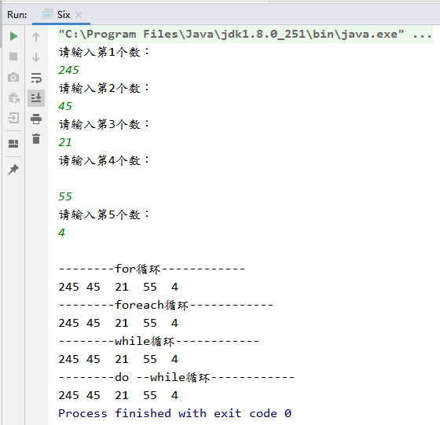Expand the folded command line ellipsis
Image resolution: width=440 pixels, height=425 pixels.
tap(423, 35)
